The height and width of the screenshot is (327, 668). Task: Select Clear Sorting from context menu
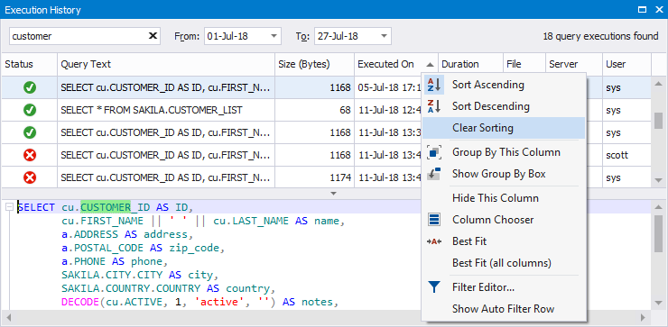coord(504,128)
